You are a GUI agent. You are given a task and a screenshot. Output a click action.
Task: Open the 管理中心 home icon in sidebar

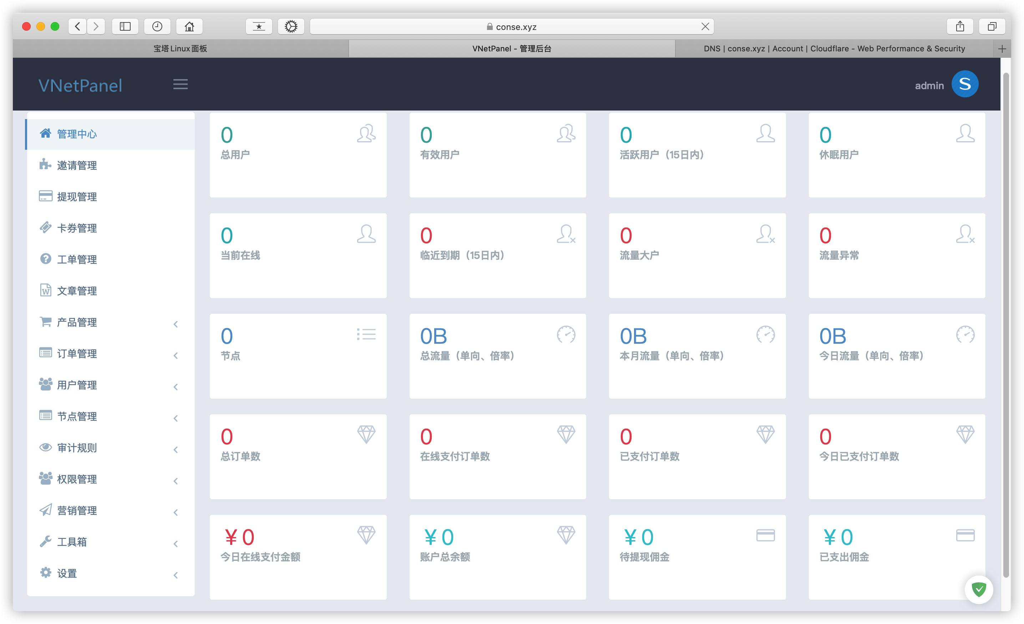[45, 133]
